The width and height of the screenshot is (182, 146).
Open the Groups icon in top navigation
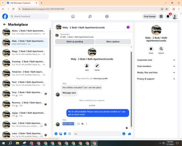coord(107,16)
